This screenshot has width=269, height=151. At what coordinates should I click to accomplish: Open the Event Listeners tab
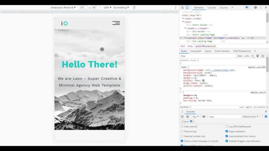tap(222, 51)
